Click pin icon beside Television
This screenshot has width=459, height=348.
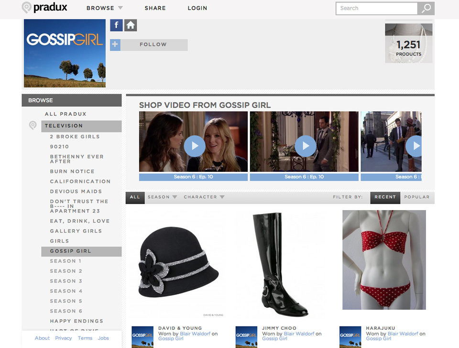click(x=33, y=125)
